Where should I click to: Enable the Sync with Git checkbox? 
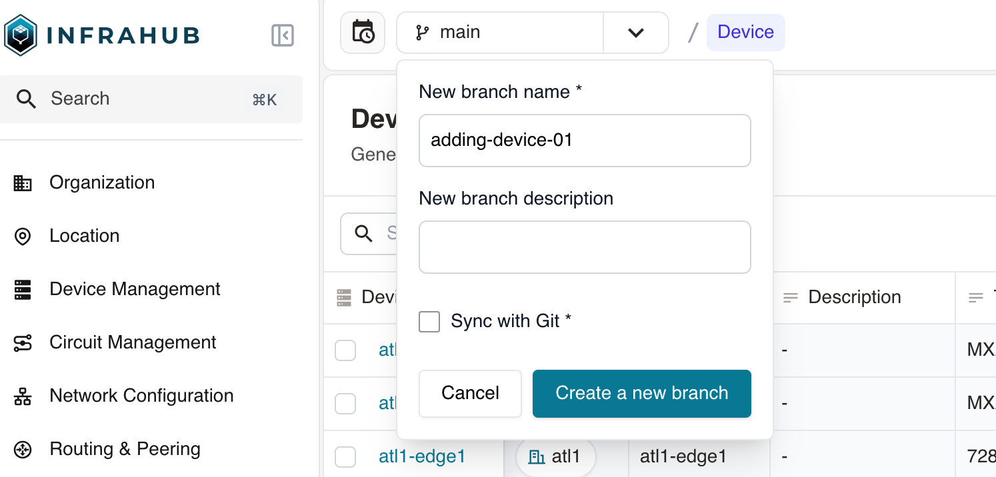click(x=429, y=322)
